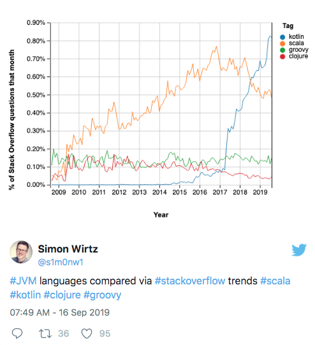This screenshot has height=345, width=315.
Task: Click the red clojure legend dot
Action: coord(282,57)
